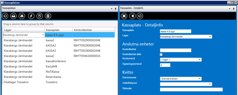Viewport: 238px width, 95px height.
Task: Select the Reservkassa row
Action: [59, 77]
